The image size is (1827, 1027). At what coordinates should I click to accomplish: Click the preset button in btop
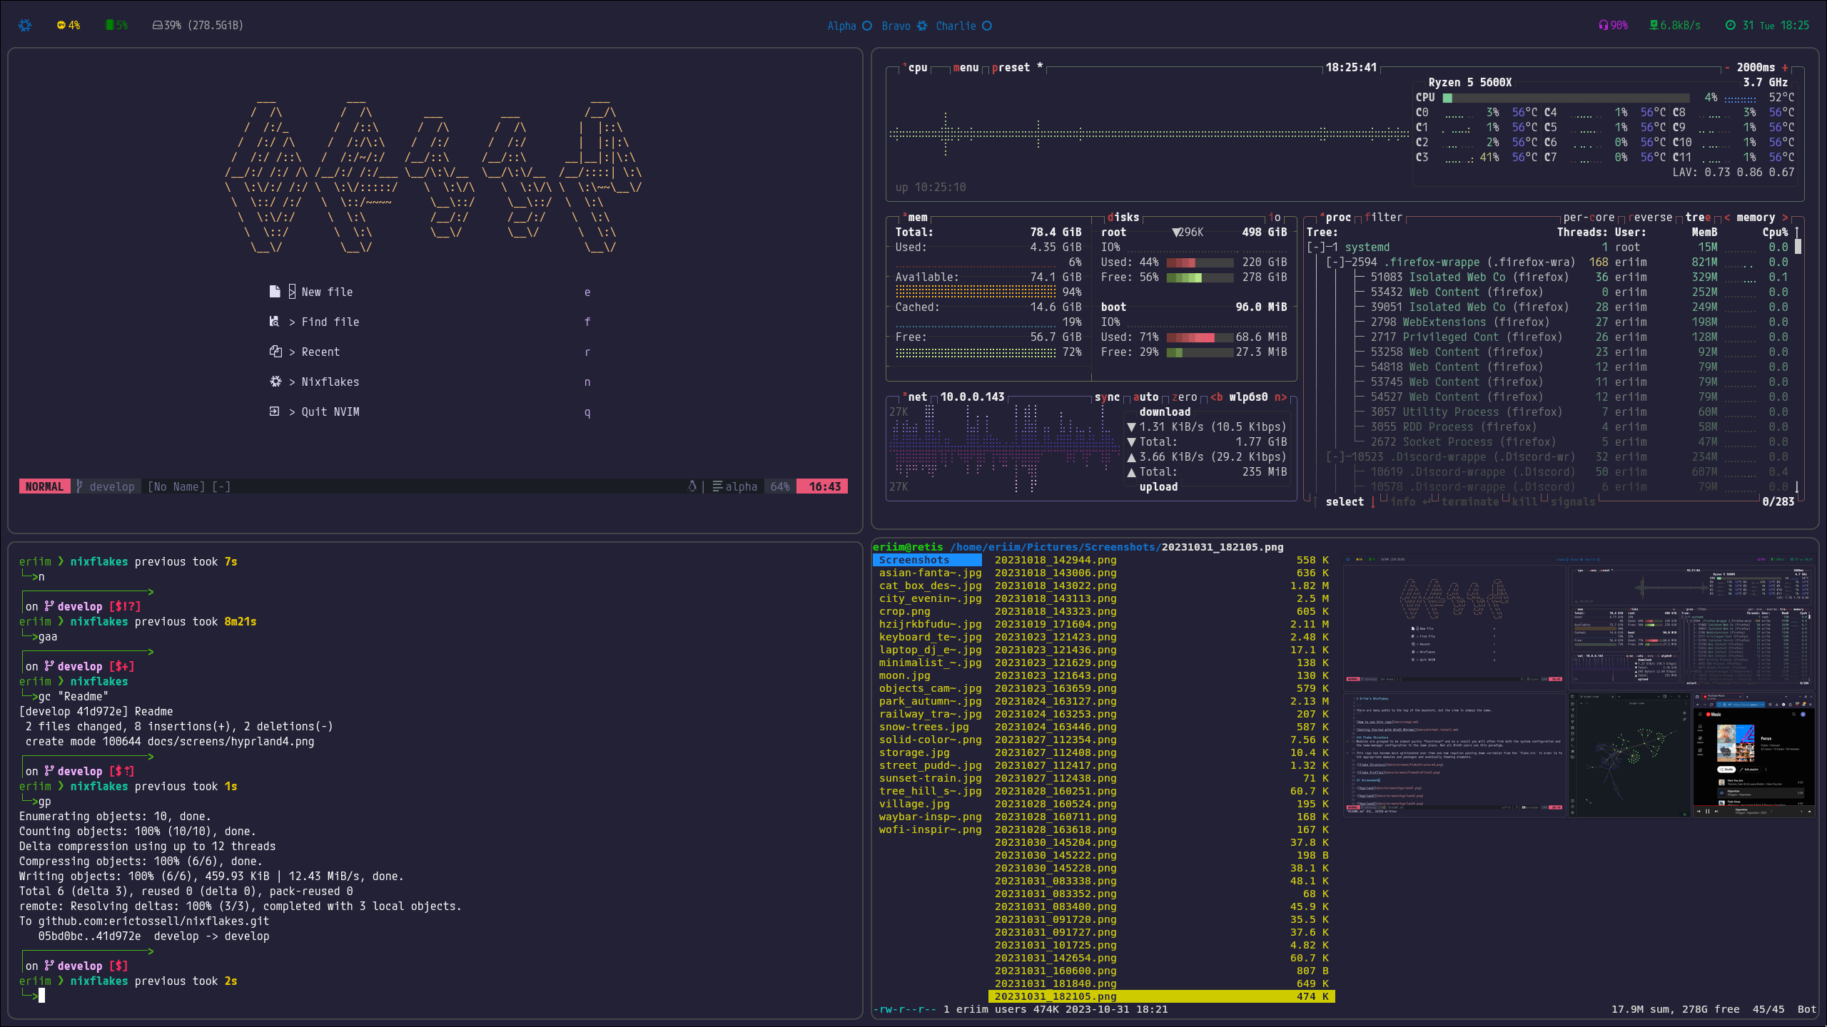click(1011, 68)
